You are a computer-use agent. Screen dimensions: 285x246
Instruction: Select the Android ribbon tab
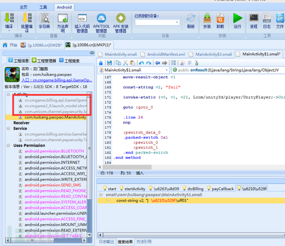pos(64,7)
